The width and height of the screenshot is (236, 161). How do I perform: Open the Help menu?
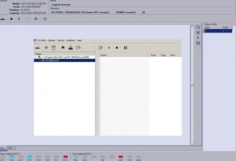pos(79,40)
